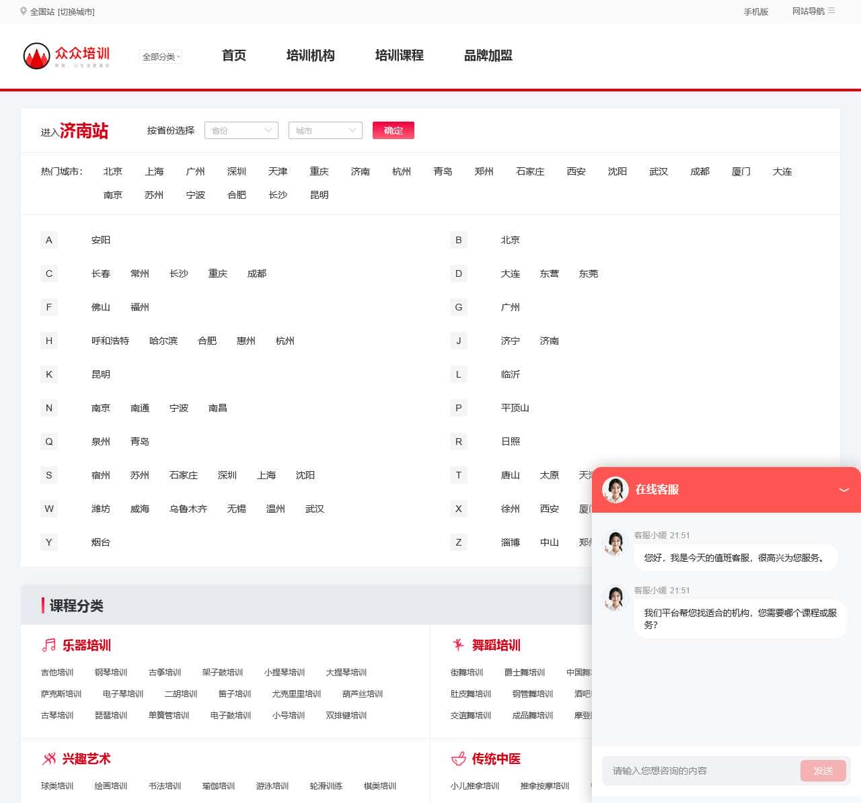Click the 兴趣艺术 category icon

point(49,759)
